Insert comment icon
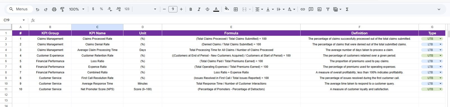The height and width of the screenshot is (107, 450). tap(311, 9)
